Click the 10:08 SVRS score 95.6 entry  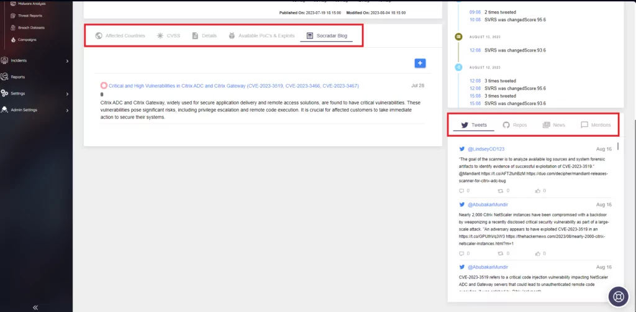pos(515,19)
